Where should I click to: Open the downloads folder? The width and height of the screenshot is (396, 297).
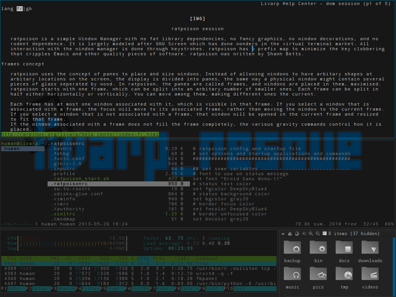(x=370, y=251)
